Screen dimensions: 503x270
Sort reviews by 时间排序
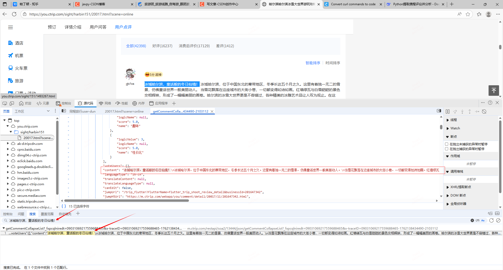click(x=333, y=63)
